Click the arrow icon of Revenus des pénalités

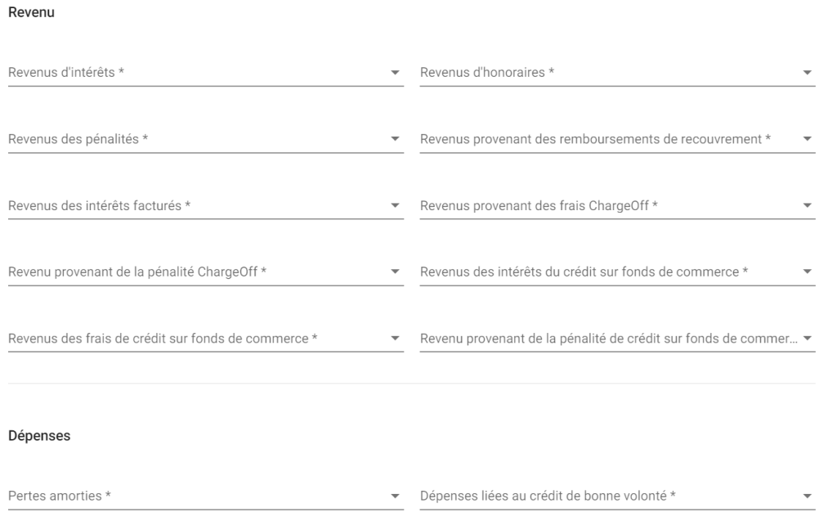point(395,139)
